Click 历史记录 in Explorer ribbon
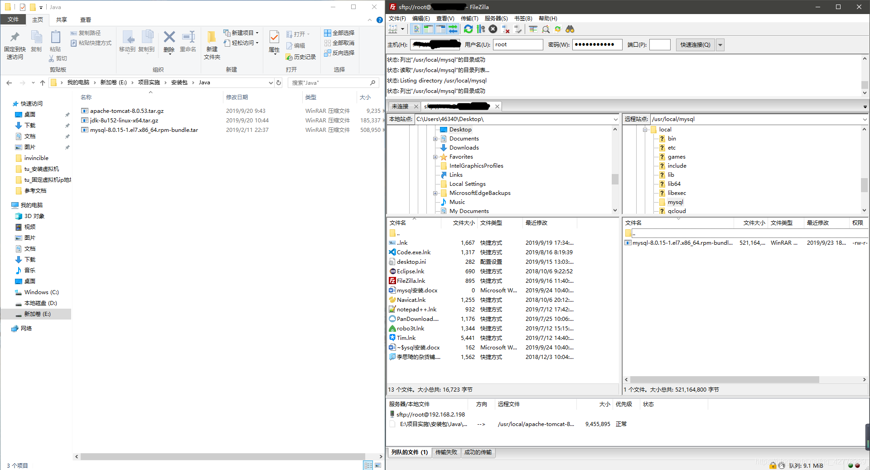The width and height of the screenshot is (870, 470). pyautogui.click(x=301, y=57)
